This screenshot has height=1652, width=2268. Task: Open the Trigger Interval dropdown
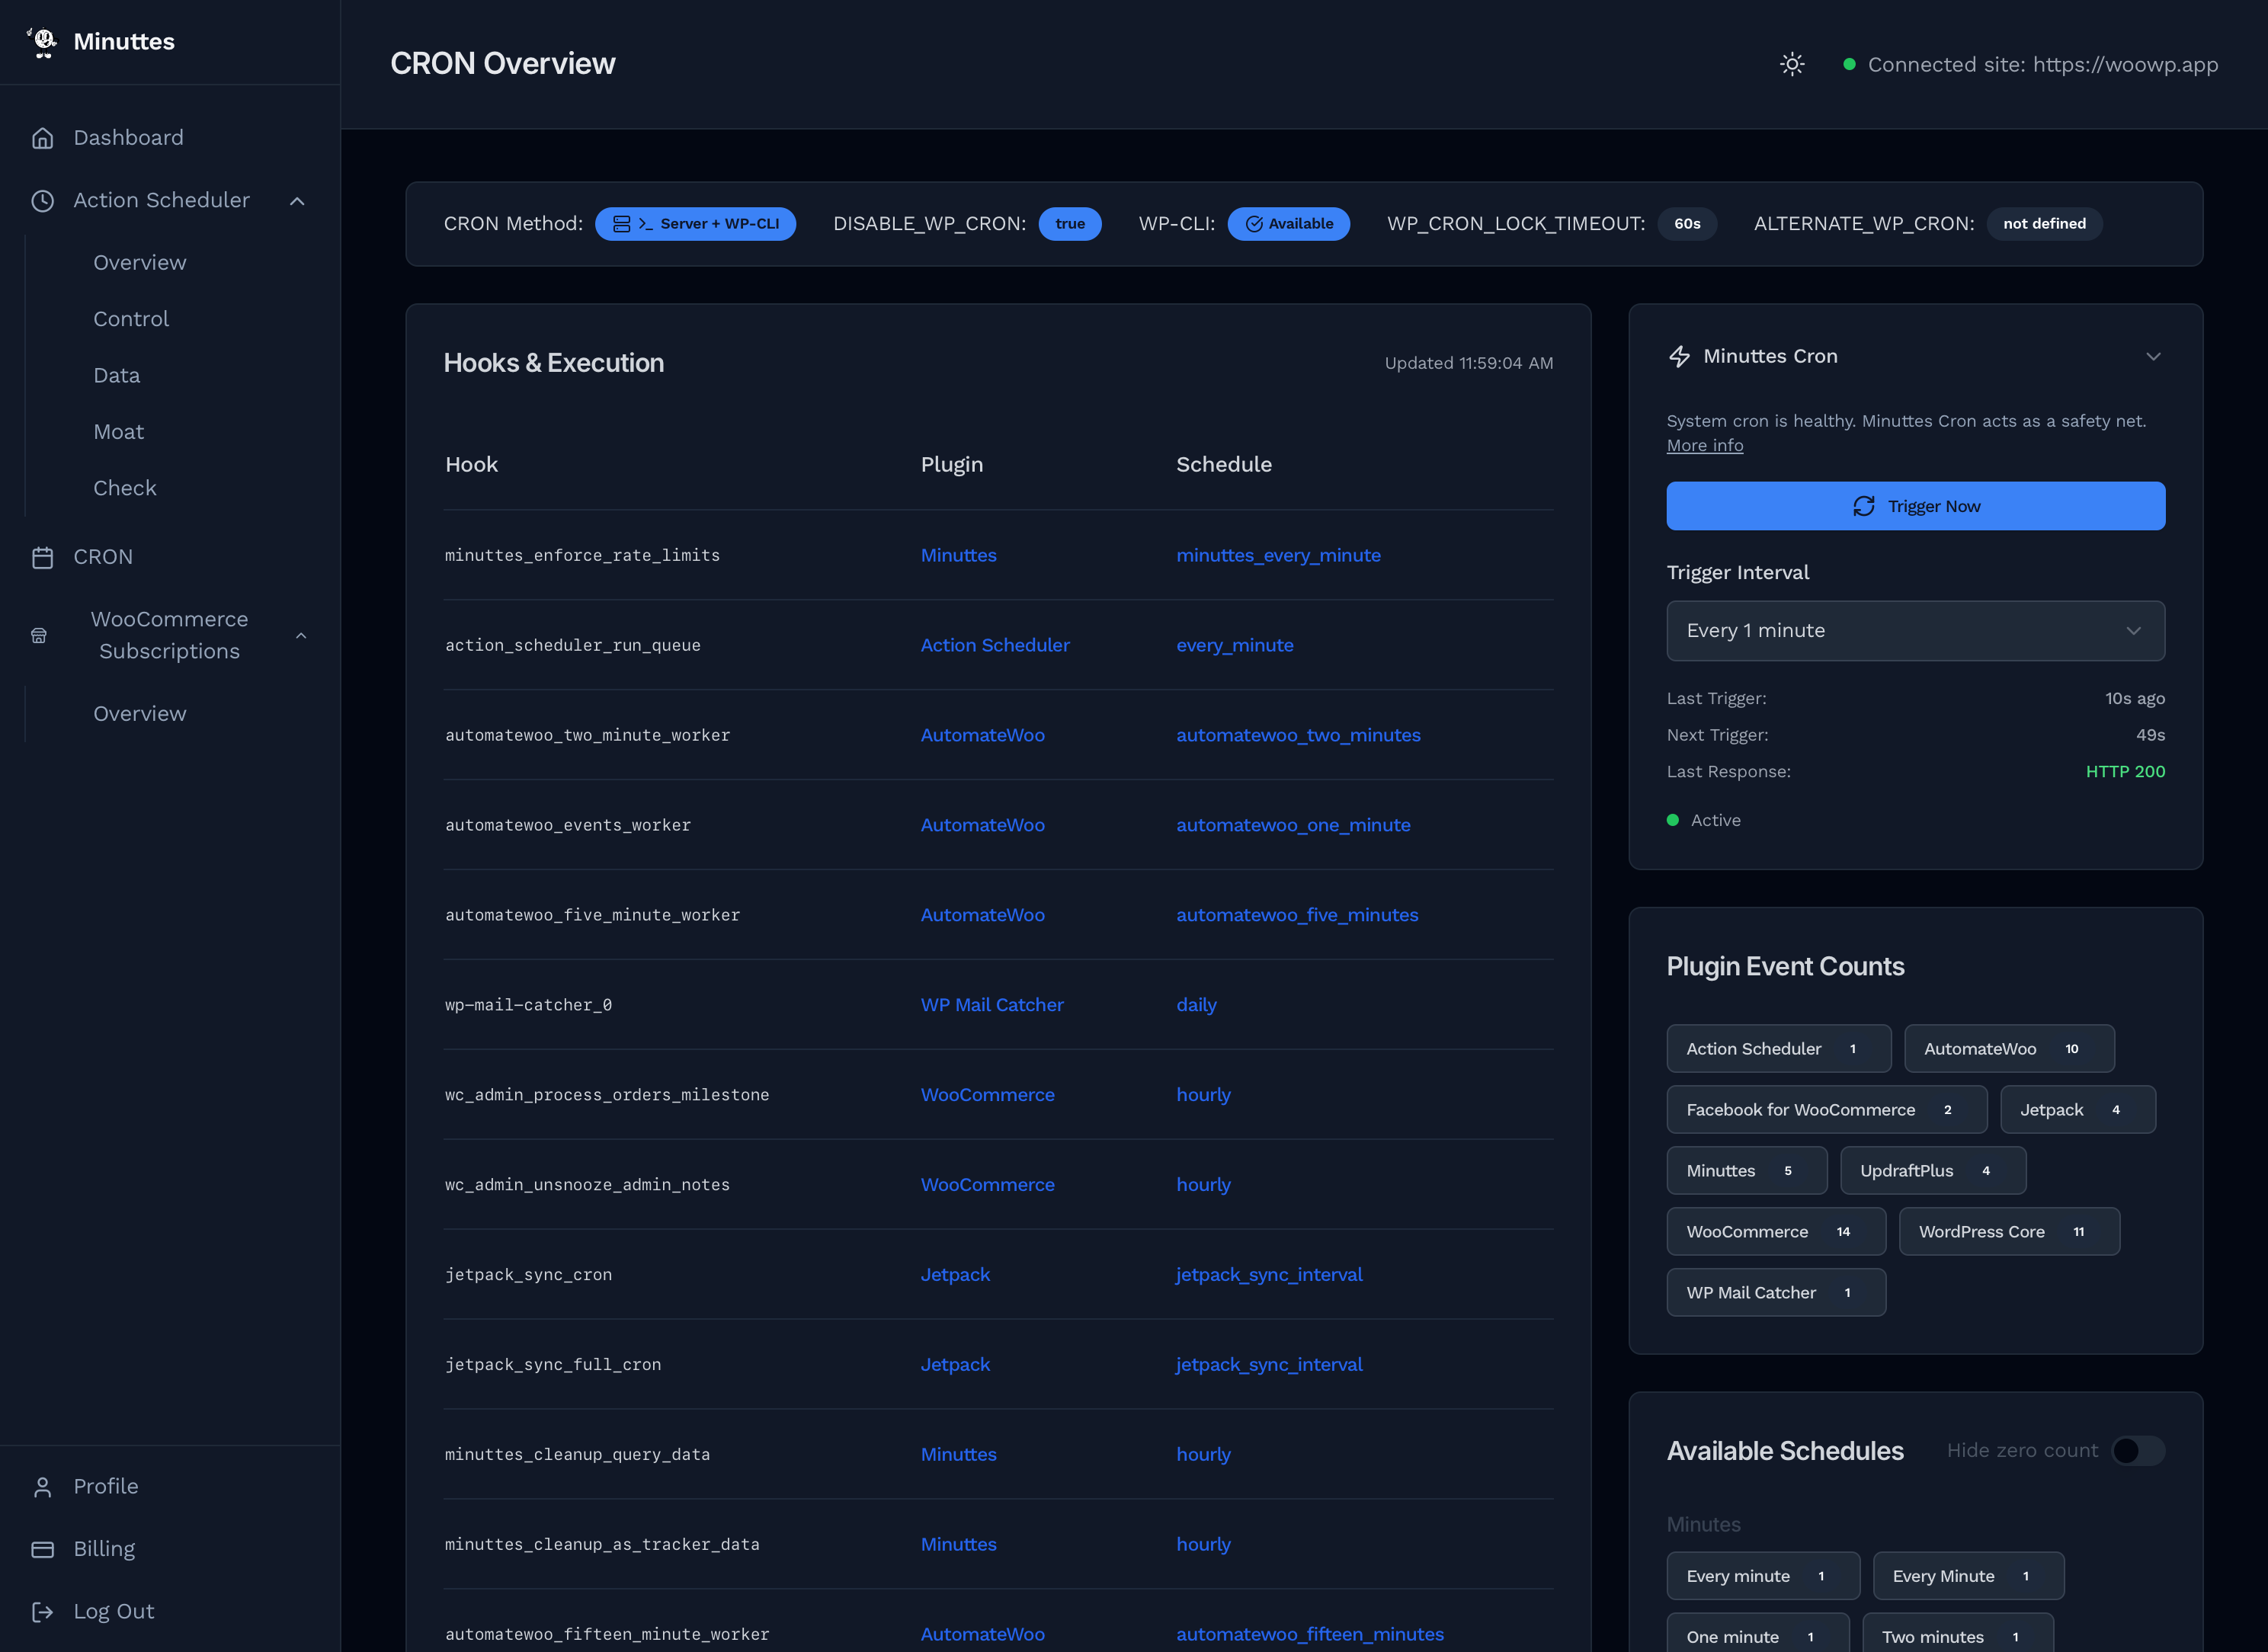[x=1915, y=631]
